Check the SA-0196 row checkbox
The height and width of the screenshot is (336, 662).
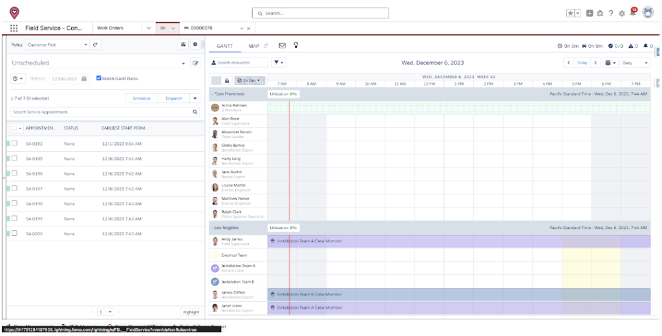[x=14, y=173]
